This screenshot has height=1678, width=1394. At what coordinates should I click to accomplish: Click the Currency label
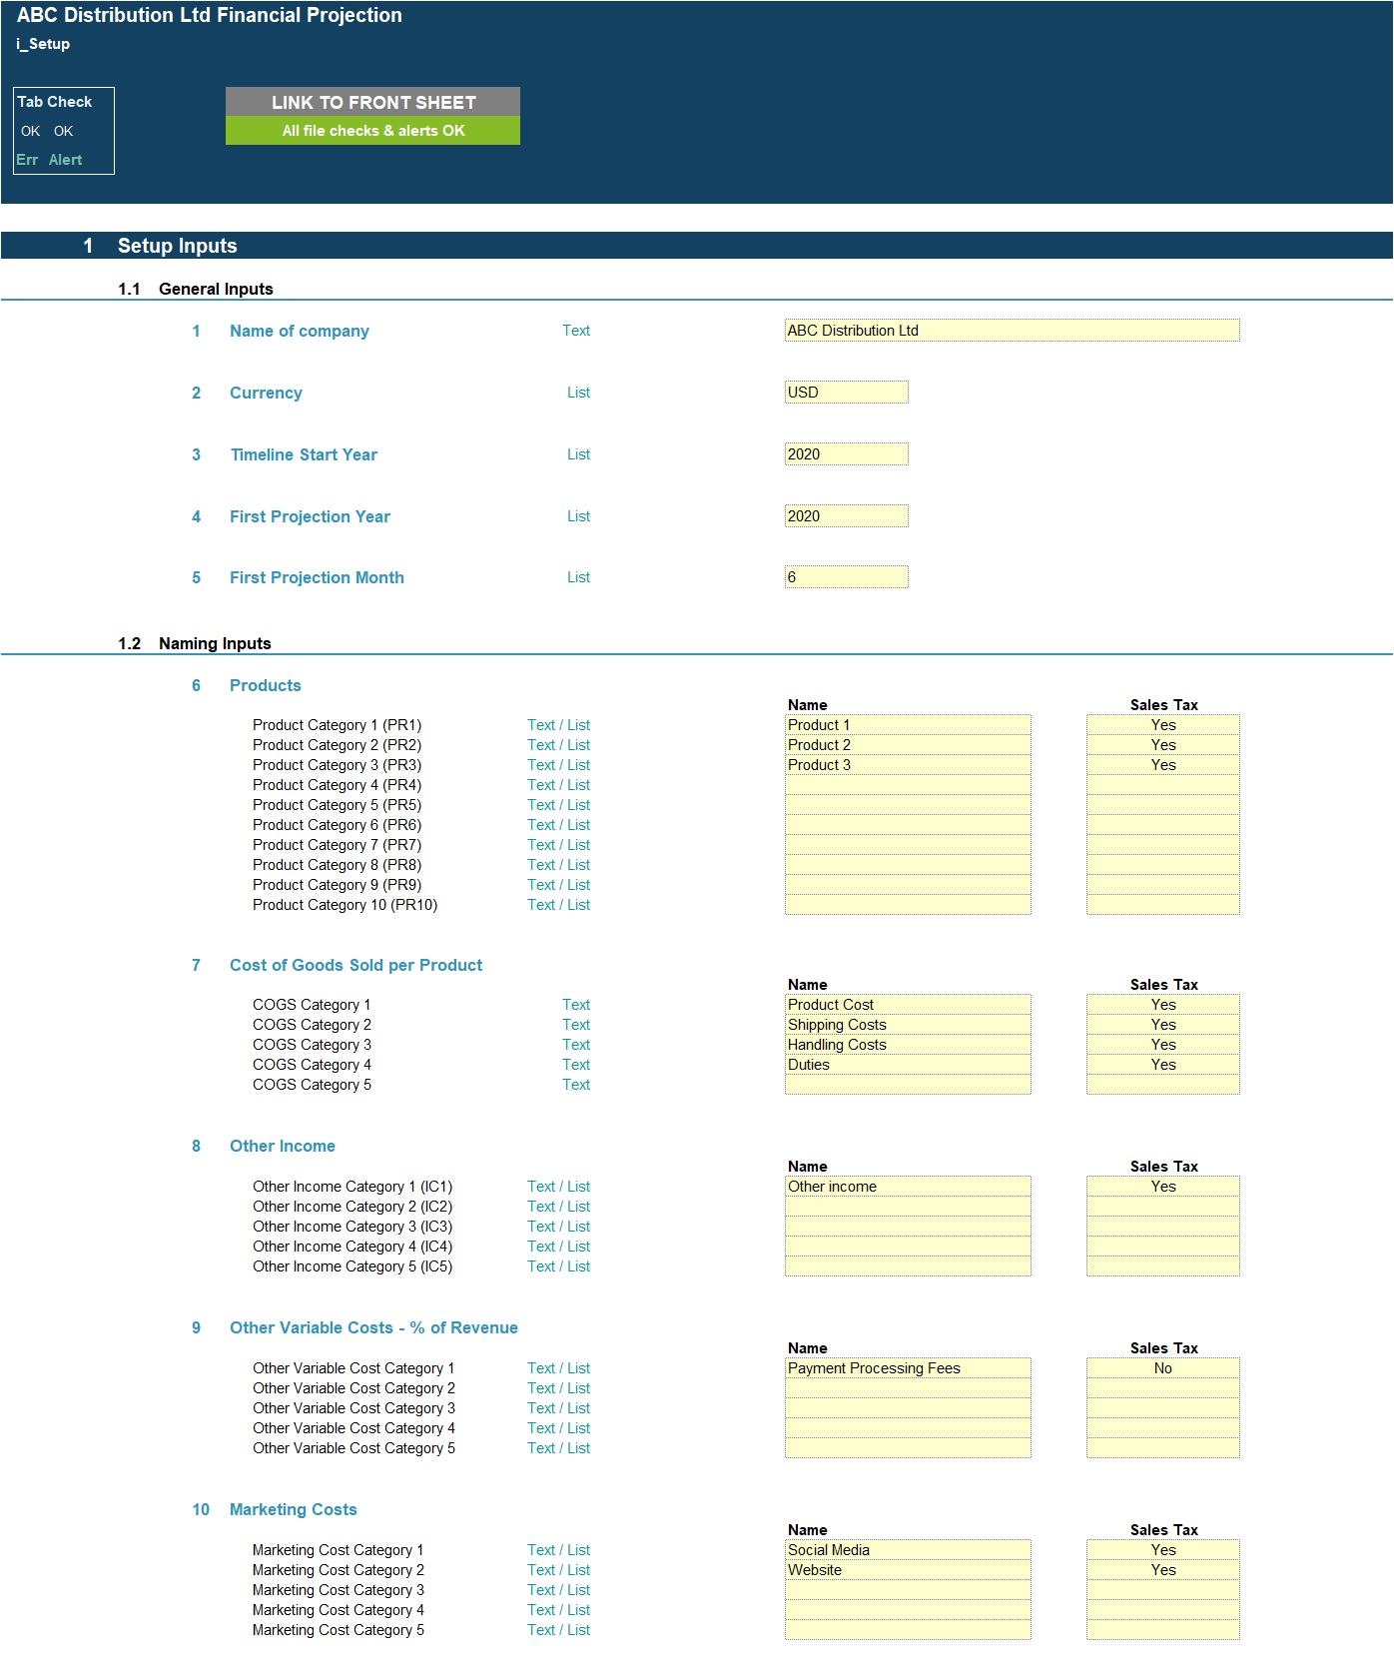pyautogui.click(x=266, y=393)
